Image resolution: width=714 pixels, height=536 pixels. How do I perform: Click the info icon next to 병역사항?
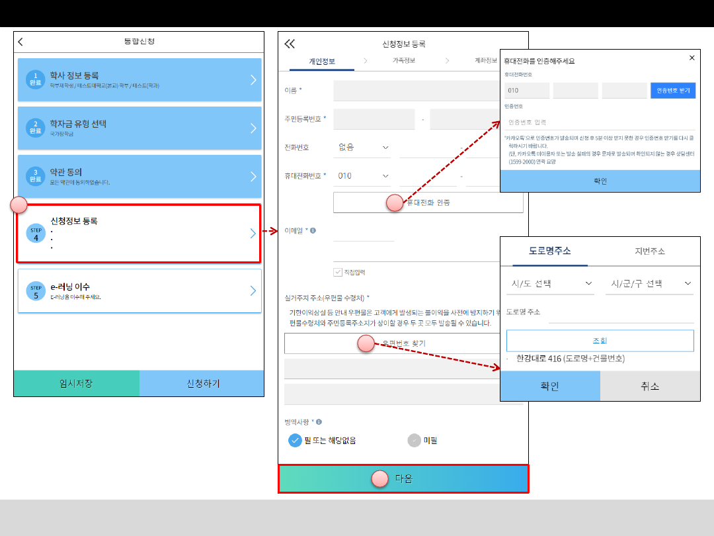tap(319, 422)
